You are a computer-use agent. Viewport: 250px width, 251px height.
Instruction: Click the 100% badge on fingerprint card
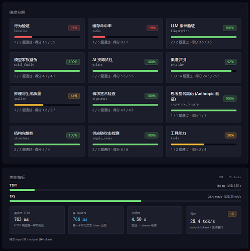[x=229, y=28]
